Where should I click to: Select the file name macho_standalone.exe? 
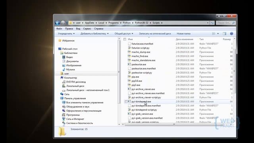tap(143, 60)
